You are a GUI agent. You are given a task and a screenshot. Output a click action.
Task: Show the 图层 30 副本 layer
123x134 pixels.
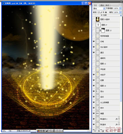click(x=94, y=19)
